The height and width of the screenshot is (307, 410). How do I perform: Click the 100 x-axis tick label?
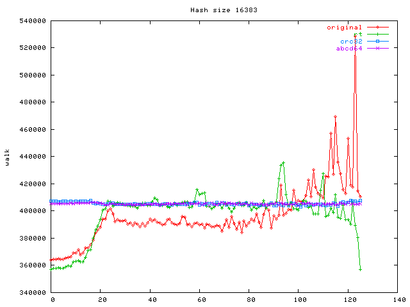(x=299, y=299)
